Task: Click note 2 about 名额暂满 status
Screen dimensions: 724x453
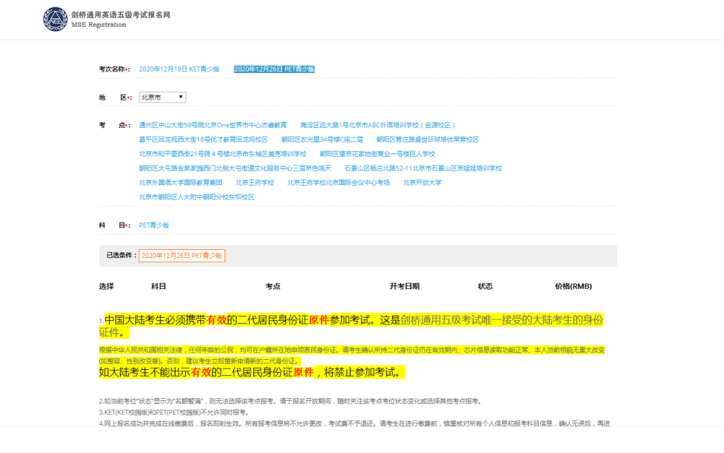Action: click(x=291, y=401)
